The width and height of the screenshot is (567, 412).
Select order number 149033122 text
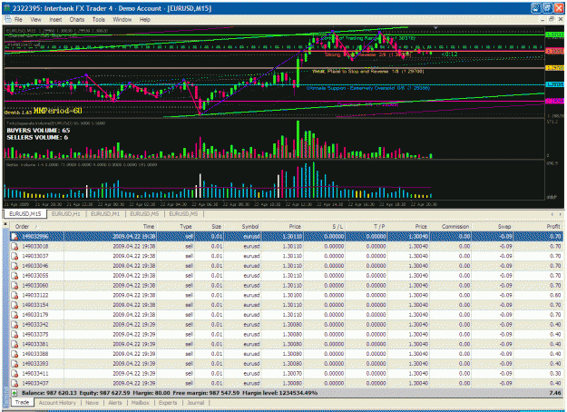(x=35, y=295)
